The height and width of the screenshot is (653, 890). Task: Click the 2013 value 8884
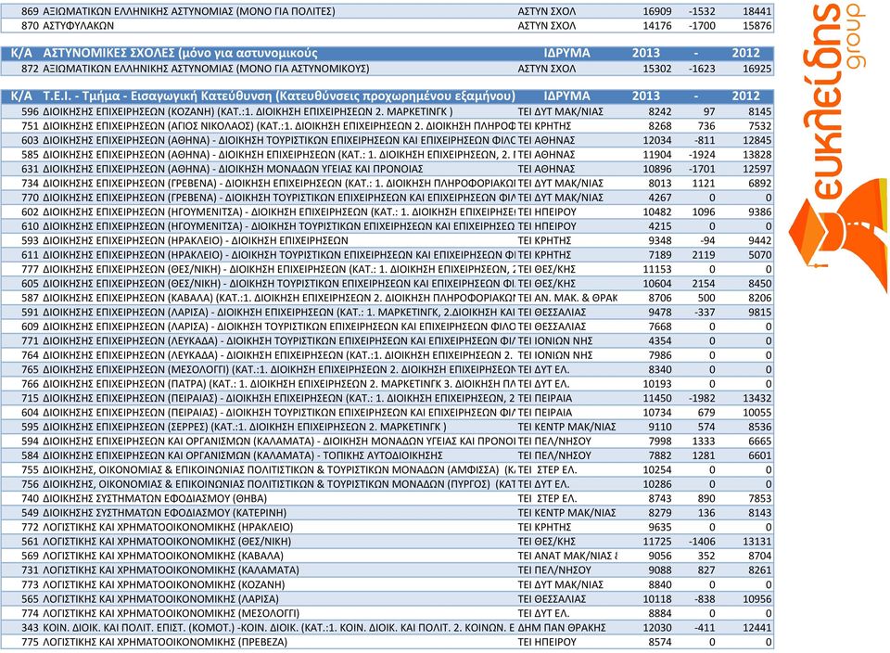point(659,613)
